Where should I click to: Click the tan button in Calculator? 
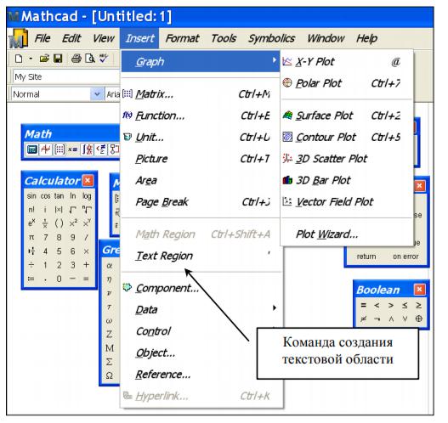point(59,196)
